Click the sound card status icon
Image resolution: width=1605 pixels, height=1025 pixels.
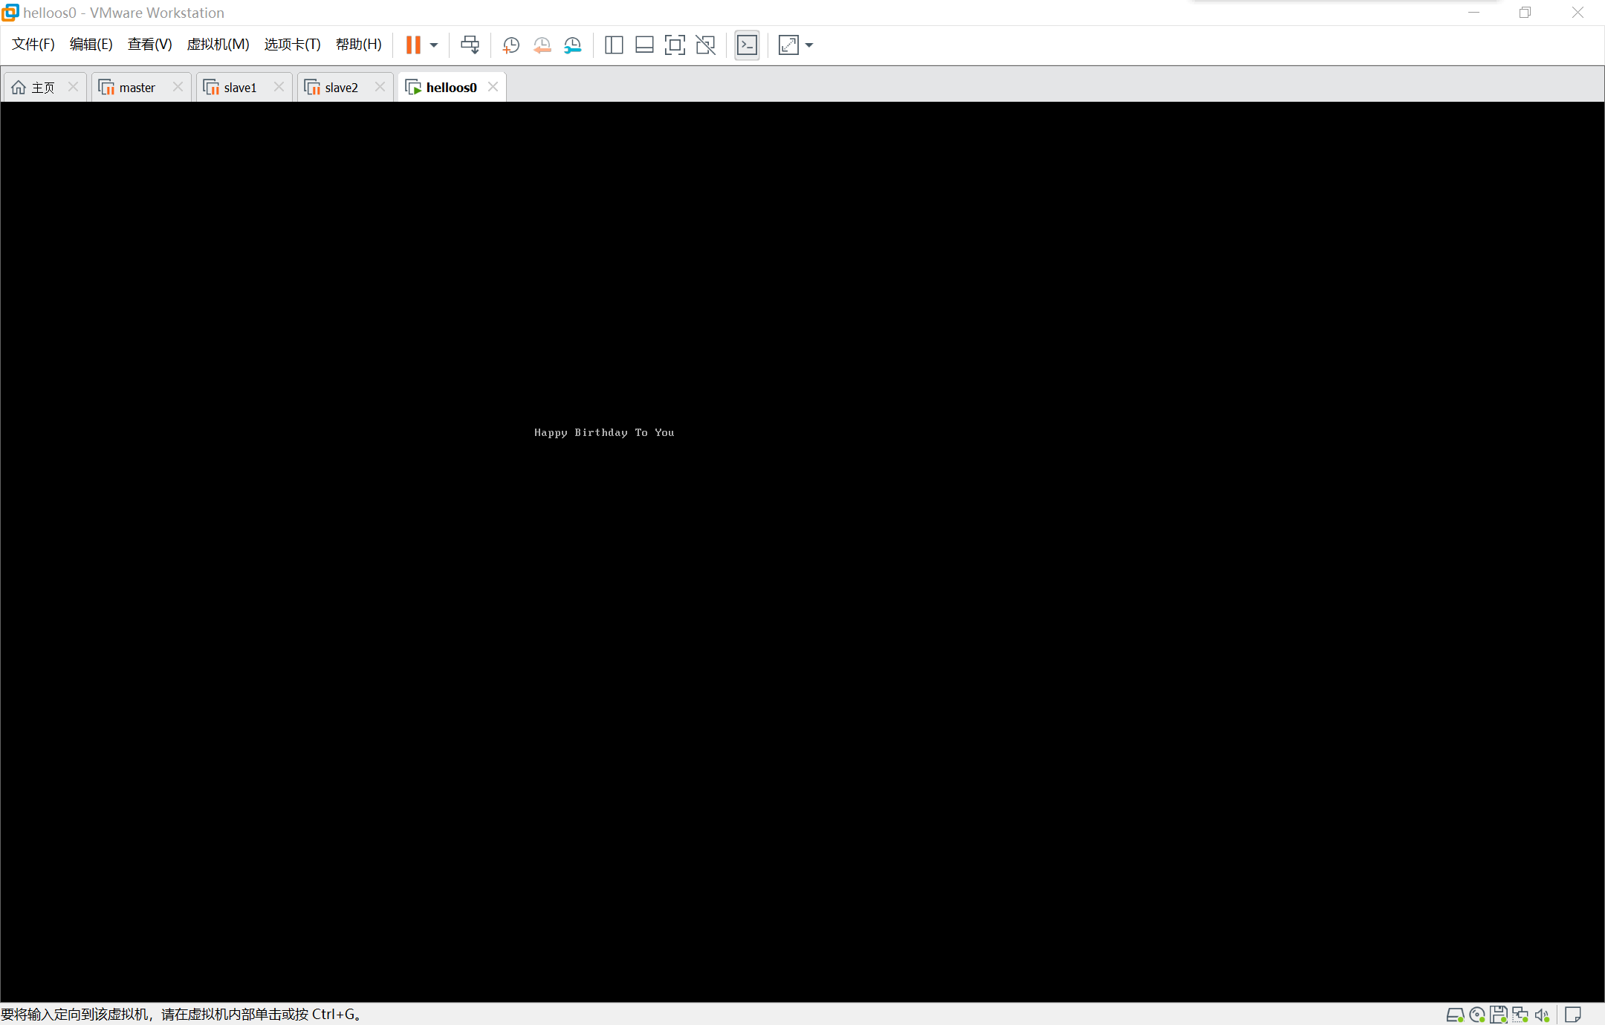pyautogui.click(x=1543, y=1015)
